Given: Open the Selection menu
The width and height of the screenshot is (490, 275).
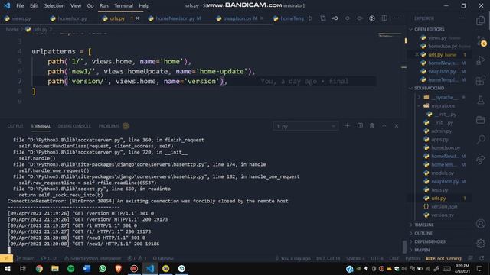Looking at the screenshot, I should coord(54,5).
